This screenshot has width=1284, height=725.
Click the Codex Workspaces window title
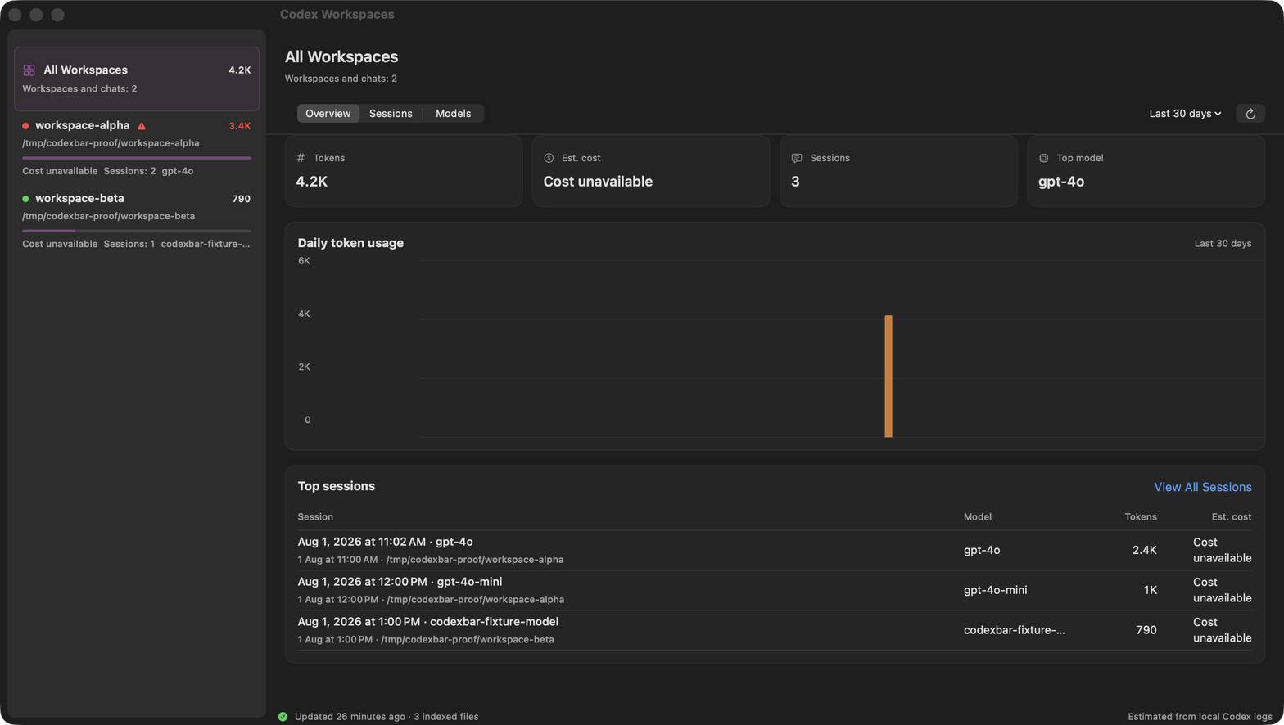pos(337,15)
